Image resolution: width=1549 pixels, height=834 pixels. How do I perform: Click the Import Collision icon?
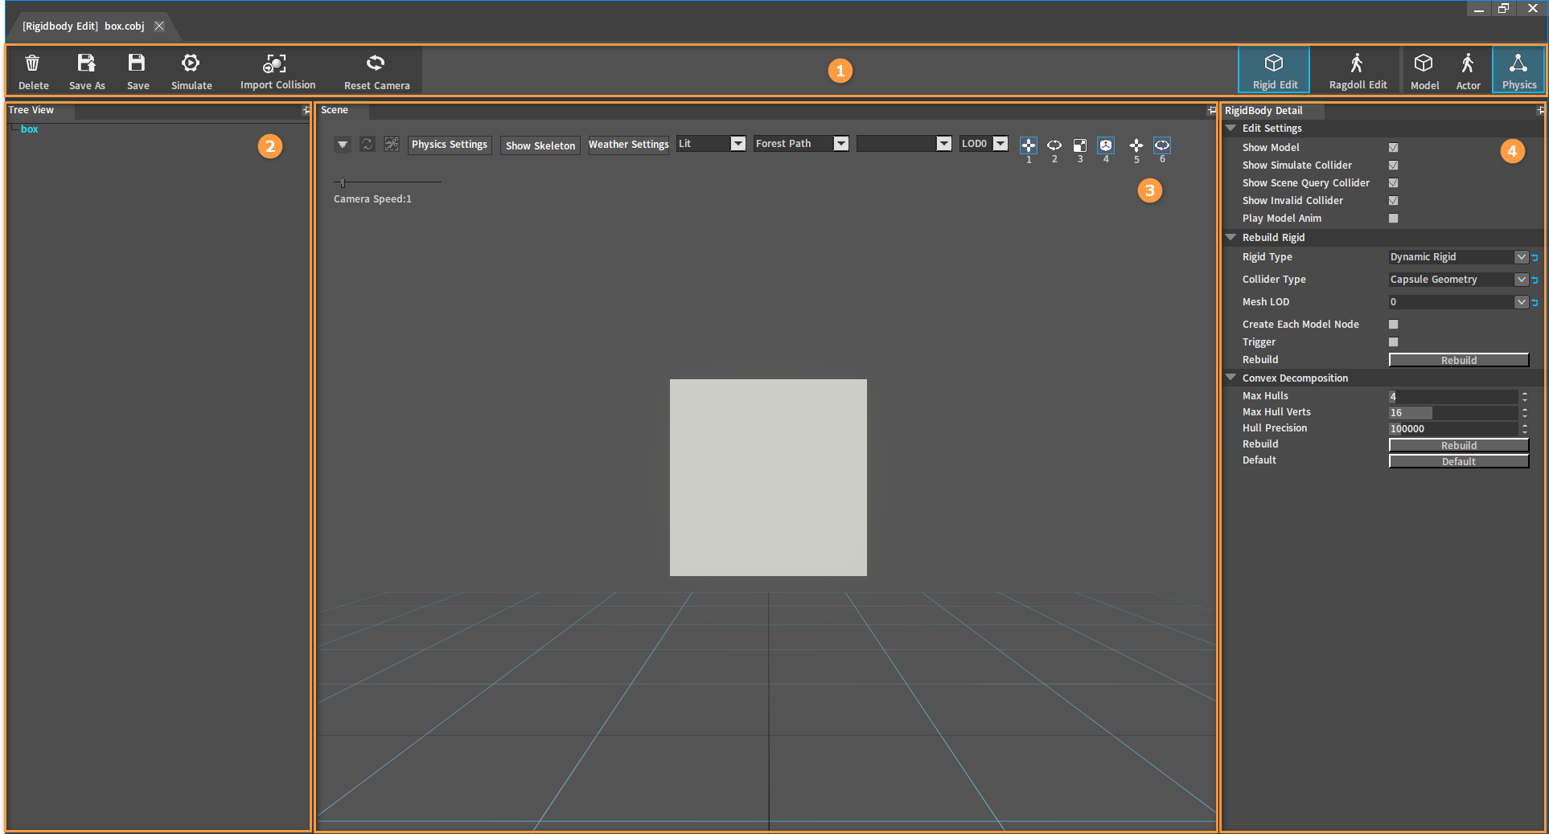tap(276, 63)
